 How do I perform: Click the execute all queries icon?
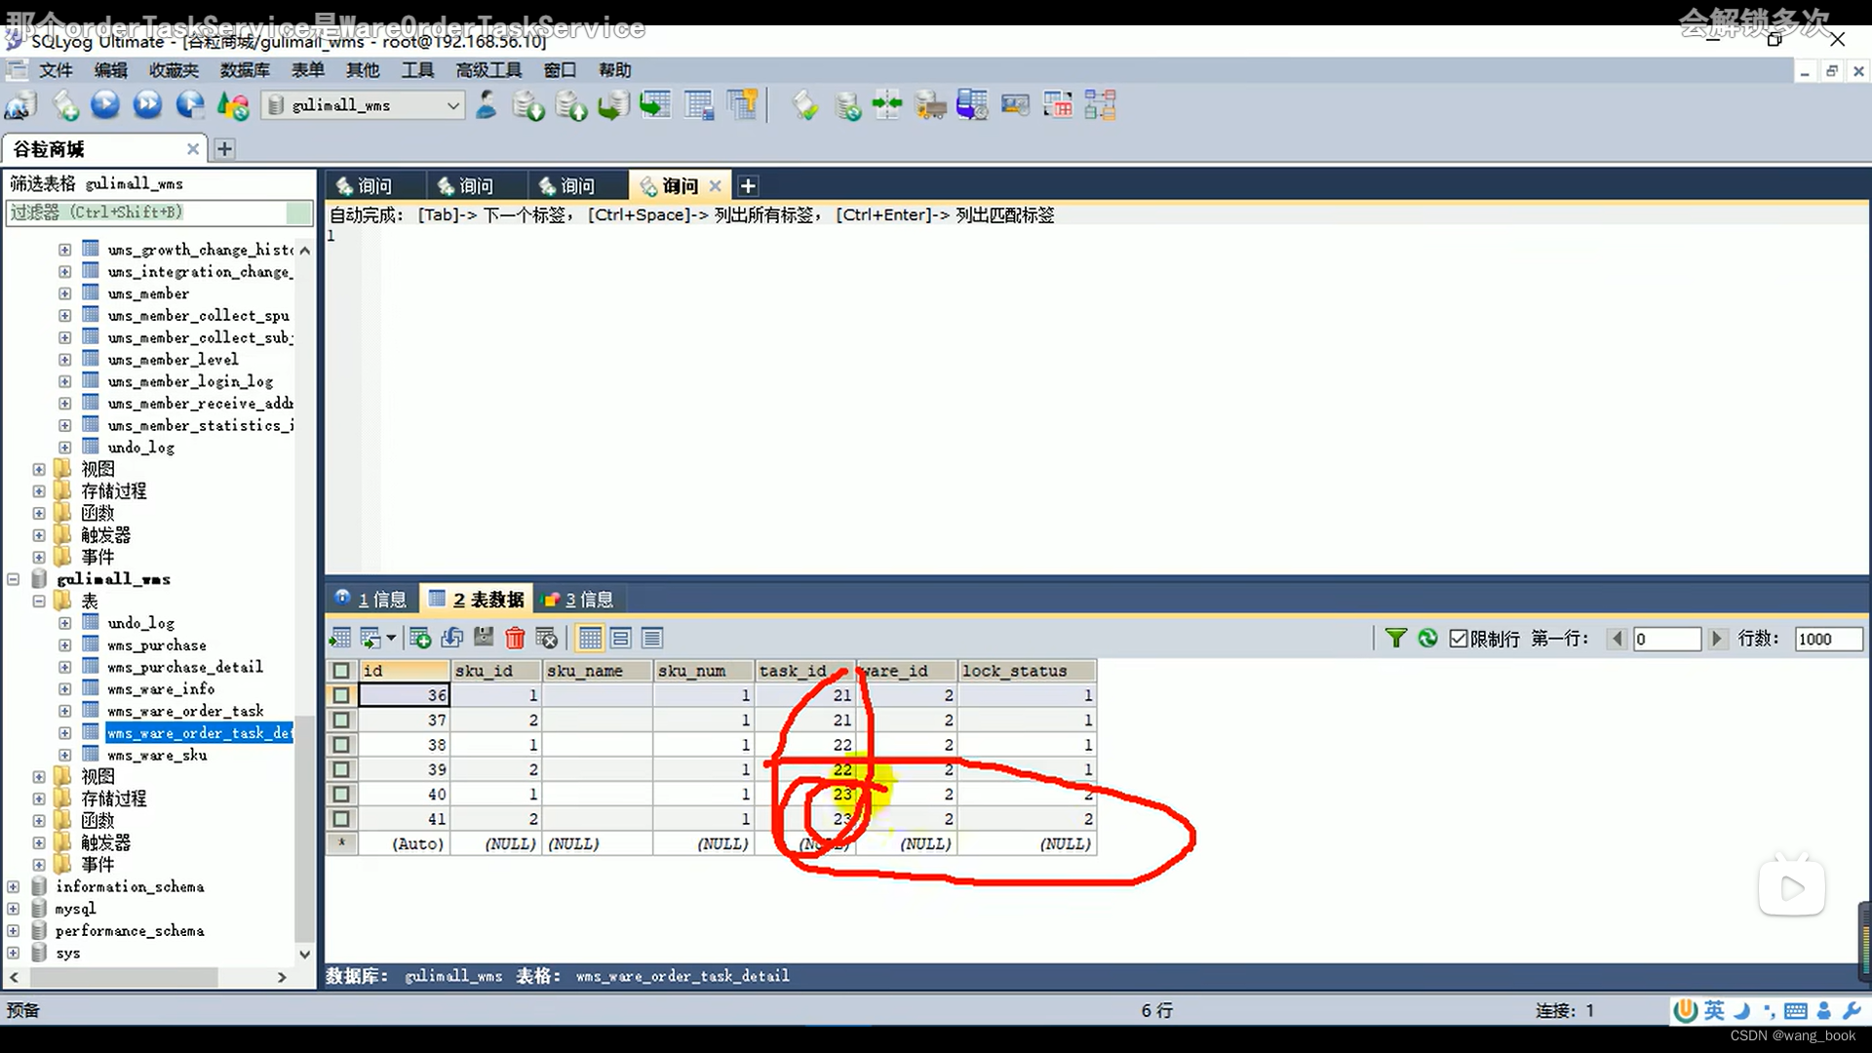(x=147, y=105)
